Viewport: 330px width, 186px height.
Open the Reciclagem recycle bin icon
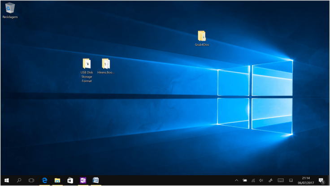[x=10, y=8]
